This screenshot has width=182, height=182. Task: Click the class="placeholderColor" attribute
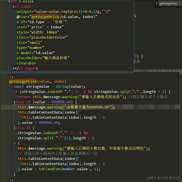coord(42,37)
